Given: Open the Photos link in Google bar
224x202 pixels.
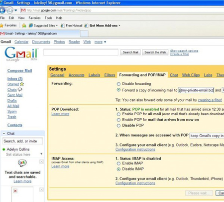Looking at the screenshot, I should pos(59,42).
